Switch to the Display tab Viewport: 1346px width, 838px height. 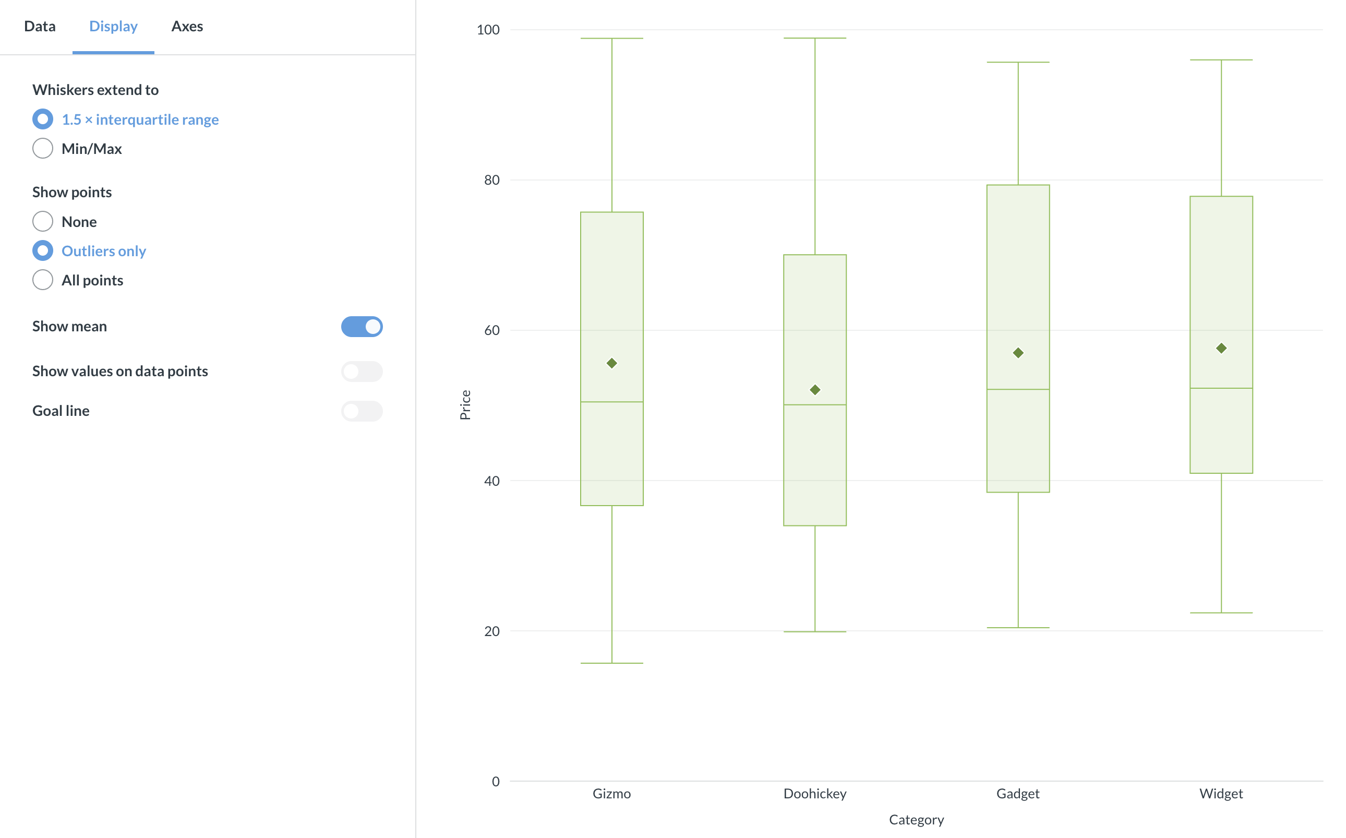pyautogui.click(x=113, y=26)
